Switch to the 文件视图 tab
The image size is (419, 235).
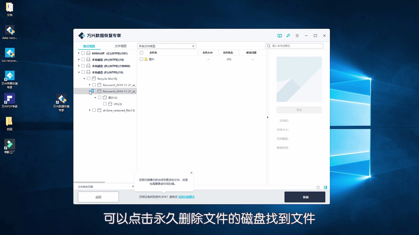tap(121, 46)
